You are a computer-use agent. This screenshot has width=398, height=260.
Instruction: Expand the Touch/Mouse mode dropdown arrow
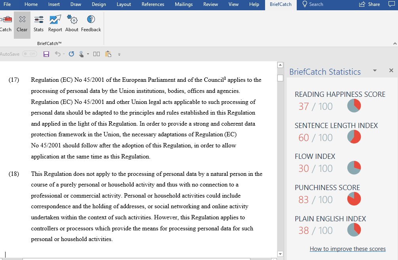88,54
